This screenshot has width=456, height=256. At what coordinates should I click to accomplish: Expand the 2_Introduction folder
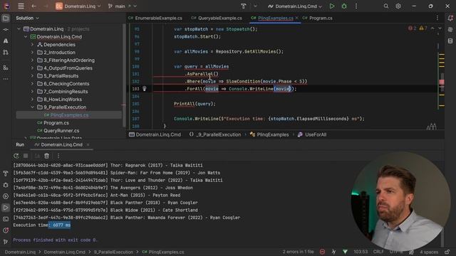point(32,53)
